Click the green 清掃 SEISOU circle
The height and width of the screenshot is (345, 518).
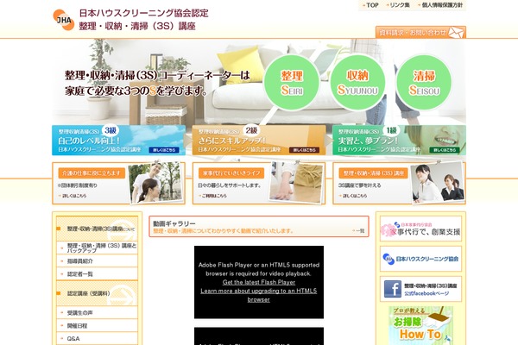point(424,83)
